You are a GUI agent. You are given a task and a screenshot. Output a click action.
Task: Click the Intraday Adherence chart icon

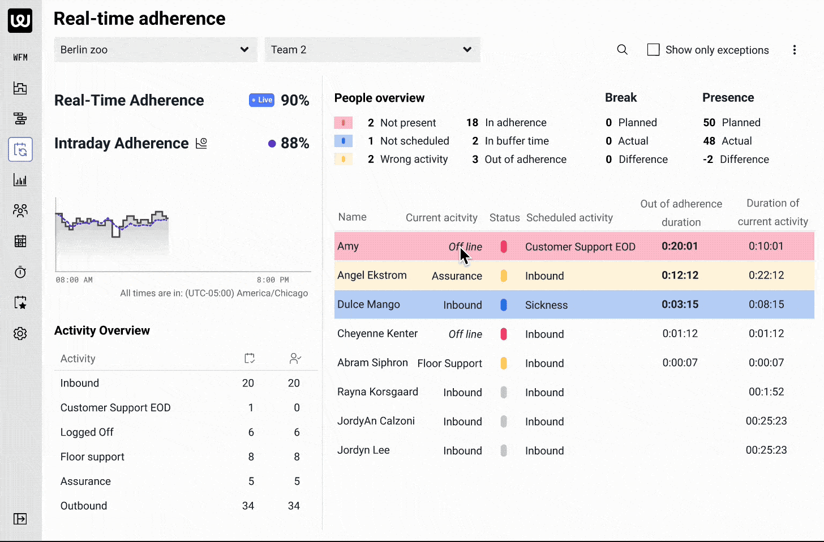[201, 144]
